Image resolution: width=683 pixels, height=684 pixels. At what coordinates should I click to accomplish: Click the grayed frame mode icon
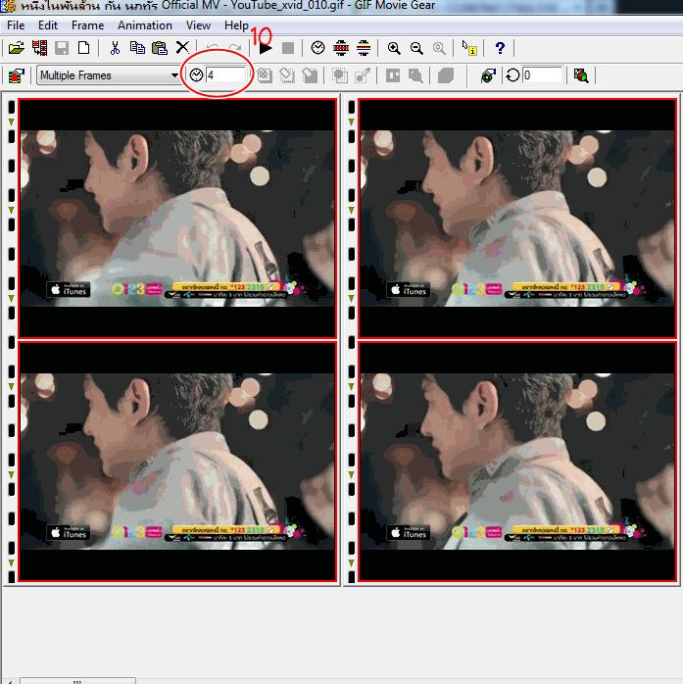393,75
